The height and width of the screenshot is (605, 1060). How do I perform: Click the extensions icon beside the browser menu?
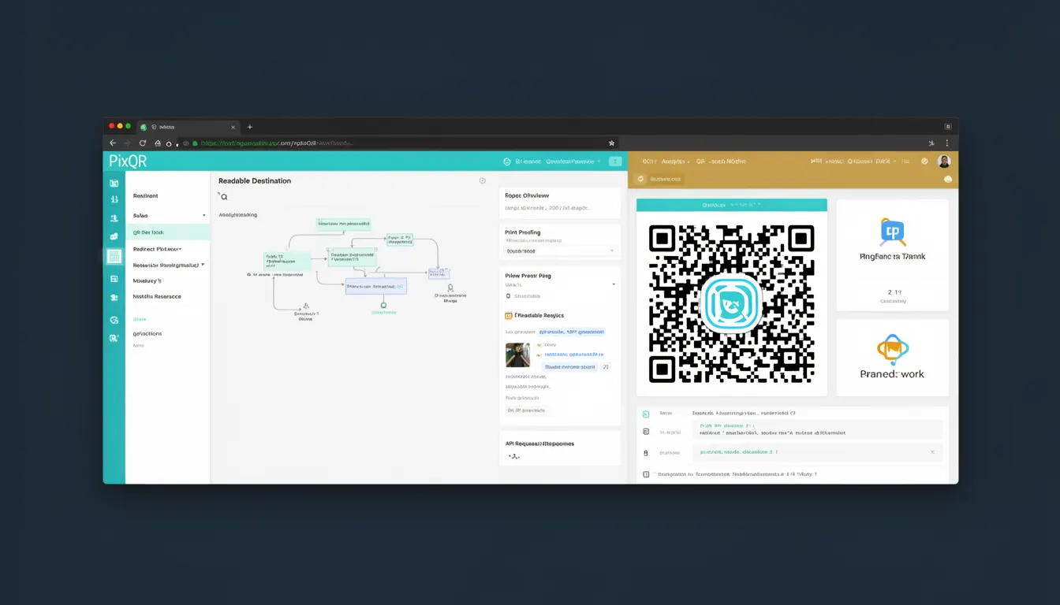(x=931, y=143)
